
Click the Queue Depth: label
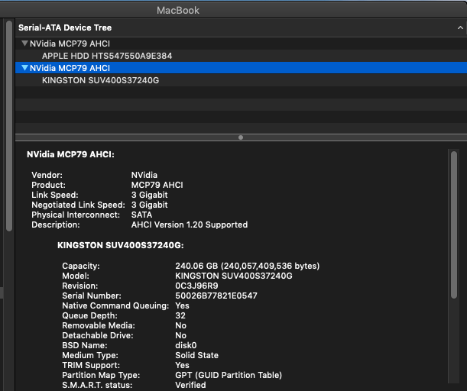click(89, 315)
